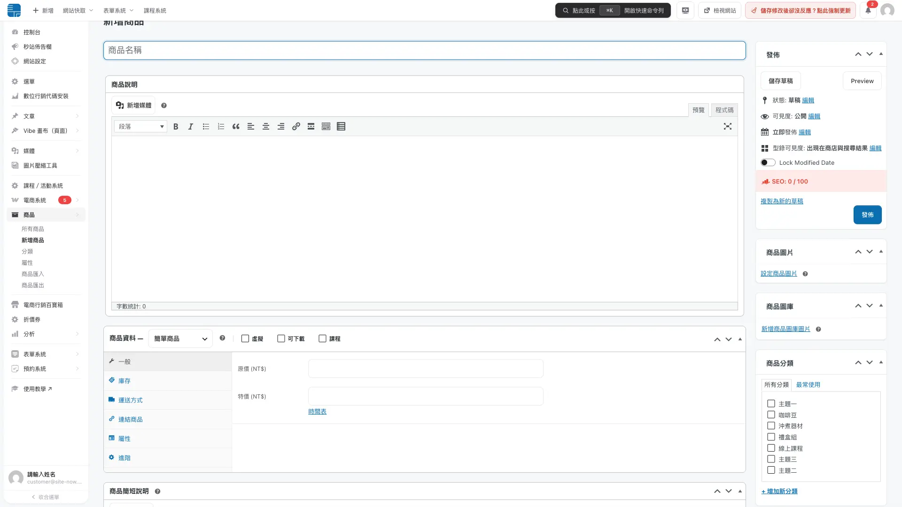Click the 商品名稱 input field
The height and width of the screenshot is (507, 902).
tap(424, 50)
